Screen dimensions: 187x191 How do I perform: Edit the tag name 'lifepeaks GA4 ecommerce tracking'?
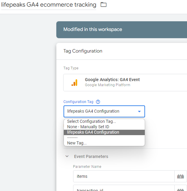tap(49, 5)
